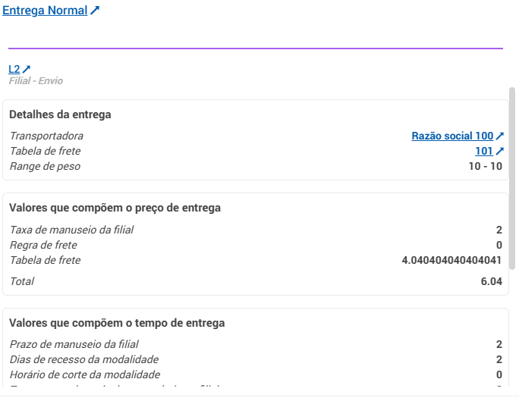Click the vertical scrollbar thumb
Screen dimensions: 519x401
point(512,178)
